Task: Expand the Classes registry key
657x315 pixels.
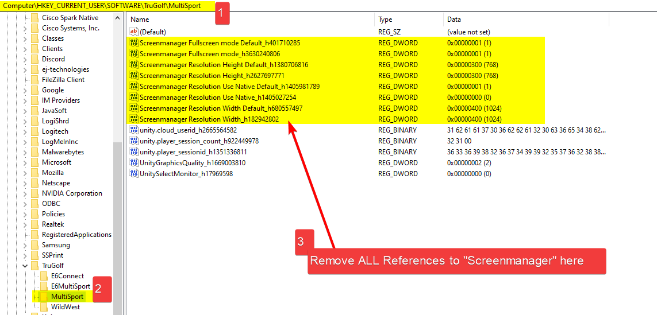Action: coord(25,38)
